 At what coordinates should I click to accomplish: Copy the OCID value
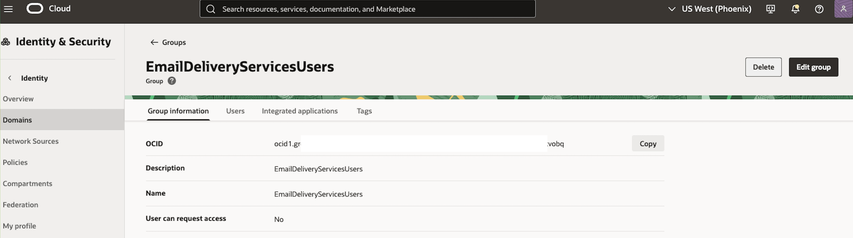[x=648, y=144]
